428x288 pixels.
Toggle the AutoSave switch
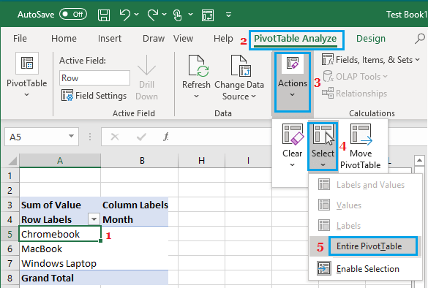pyautogui.click(x=73, y=14)
